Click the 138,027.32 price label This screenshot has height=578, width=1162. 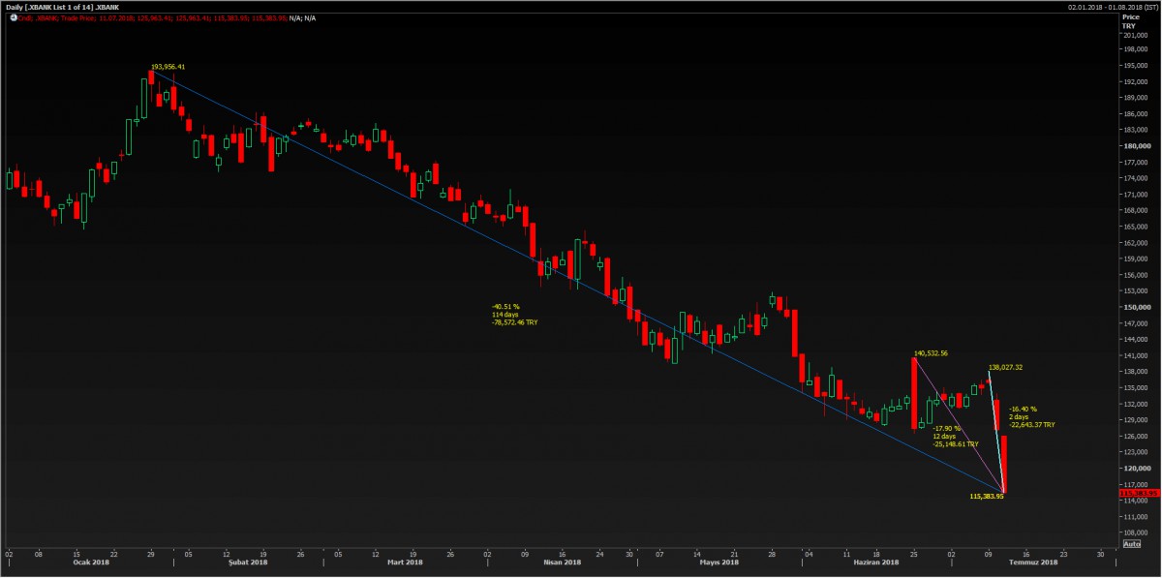(1005, 368)
